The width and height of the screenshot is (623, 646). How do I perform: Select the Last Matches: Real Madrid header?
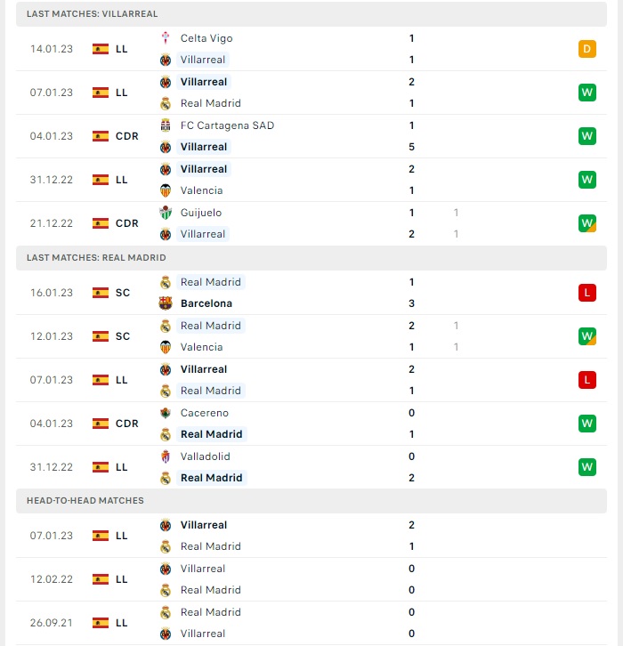pyautogui.click(x=311, y=258)
